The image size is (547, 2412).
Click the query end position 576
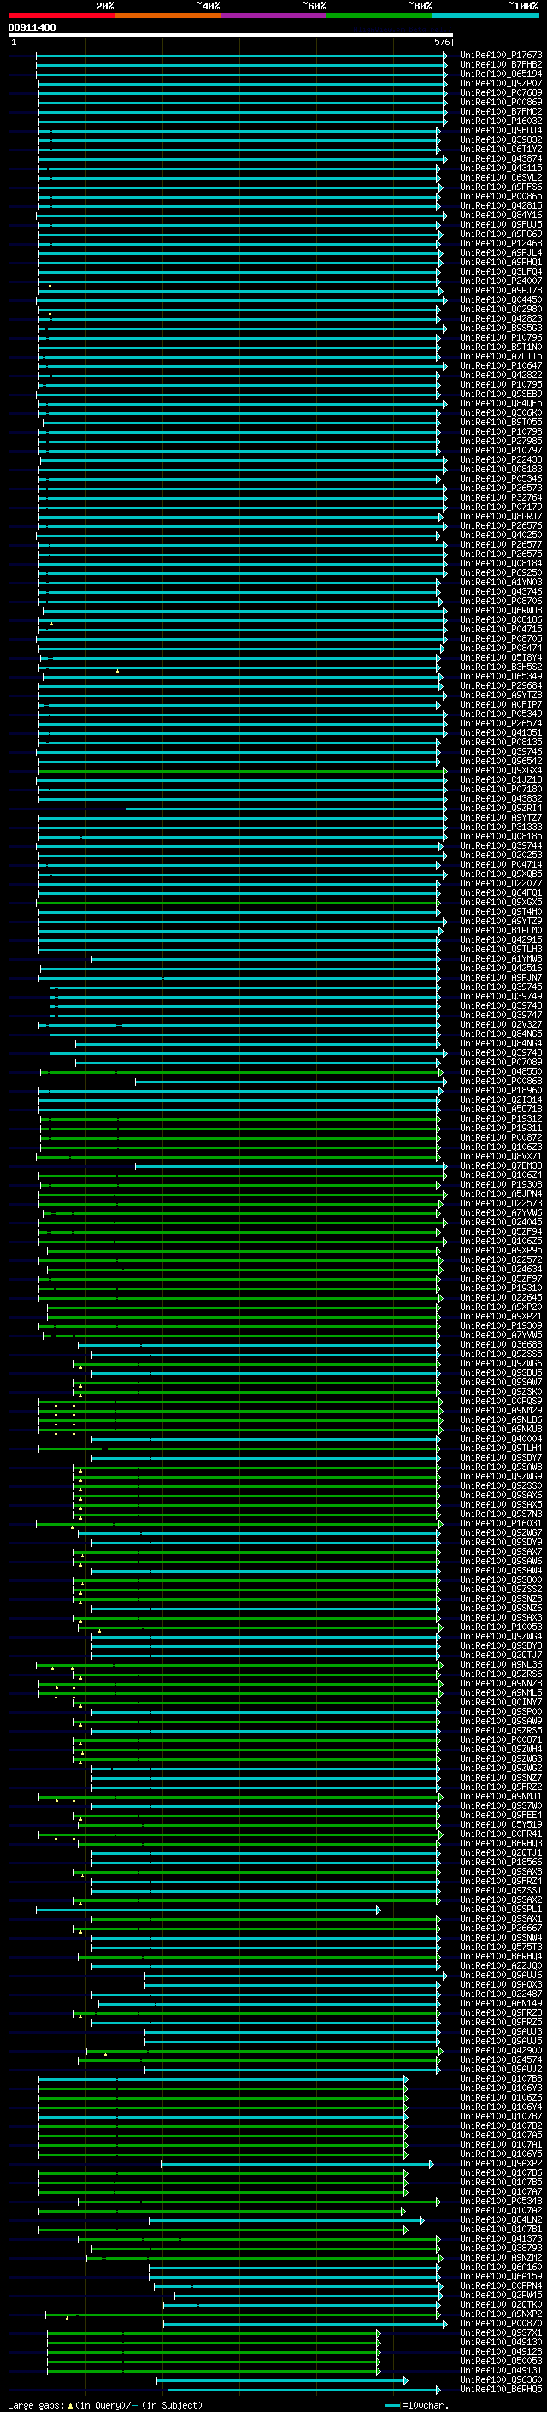[442, 42]
